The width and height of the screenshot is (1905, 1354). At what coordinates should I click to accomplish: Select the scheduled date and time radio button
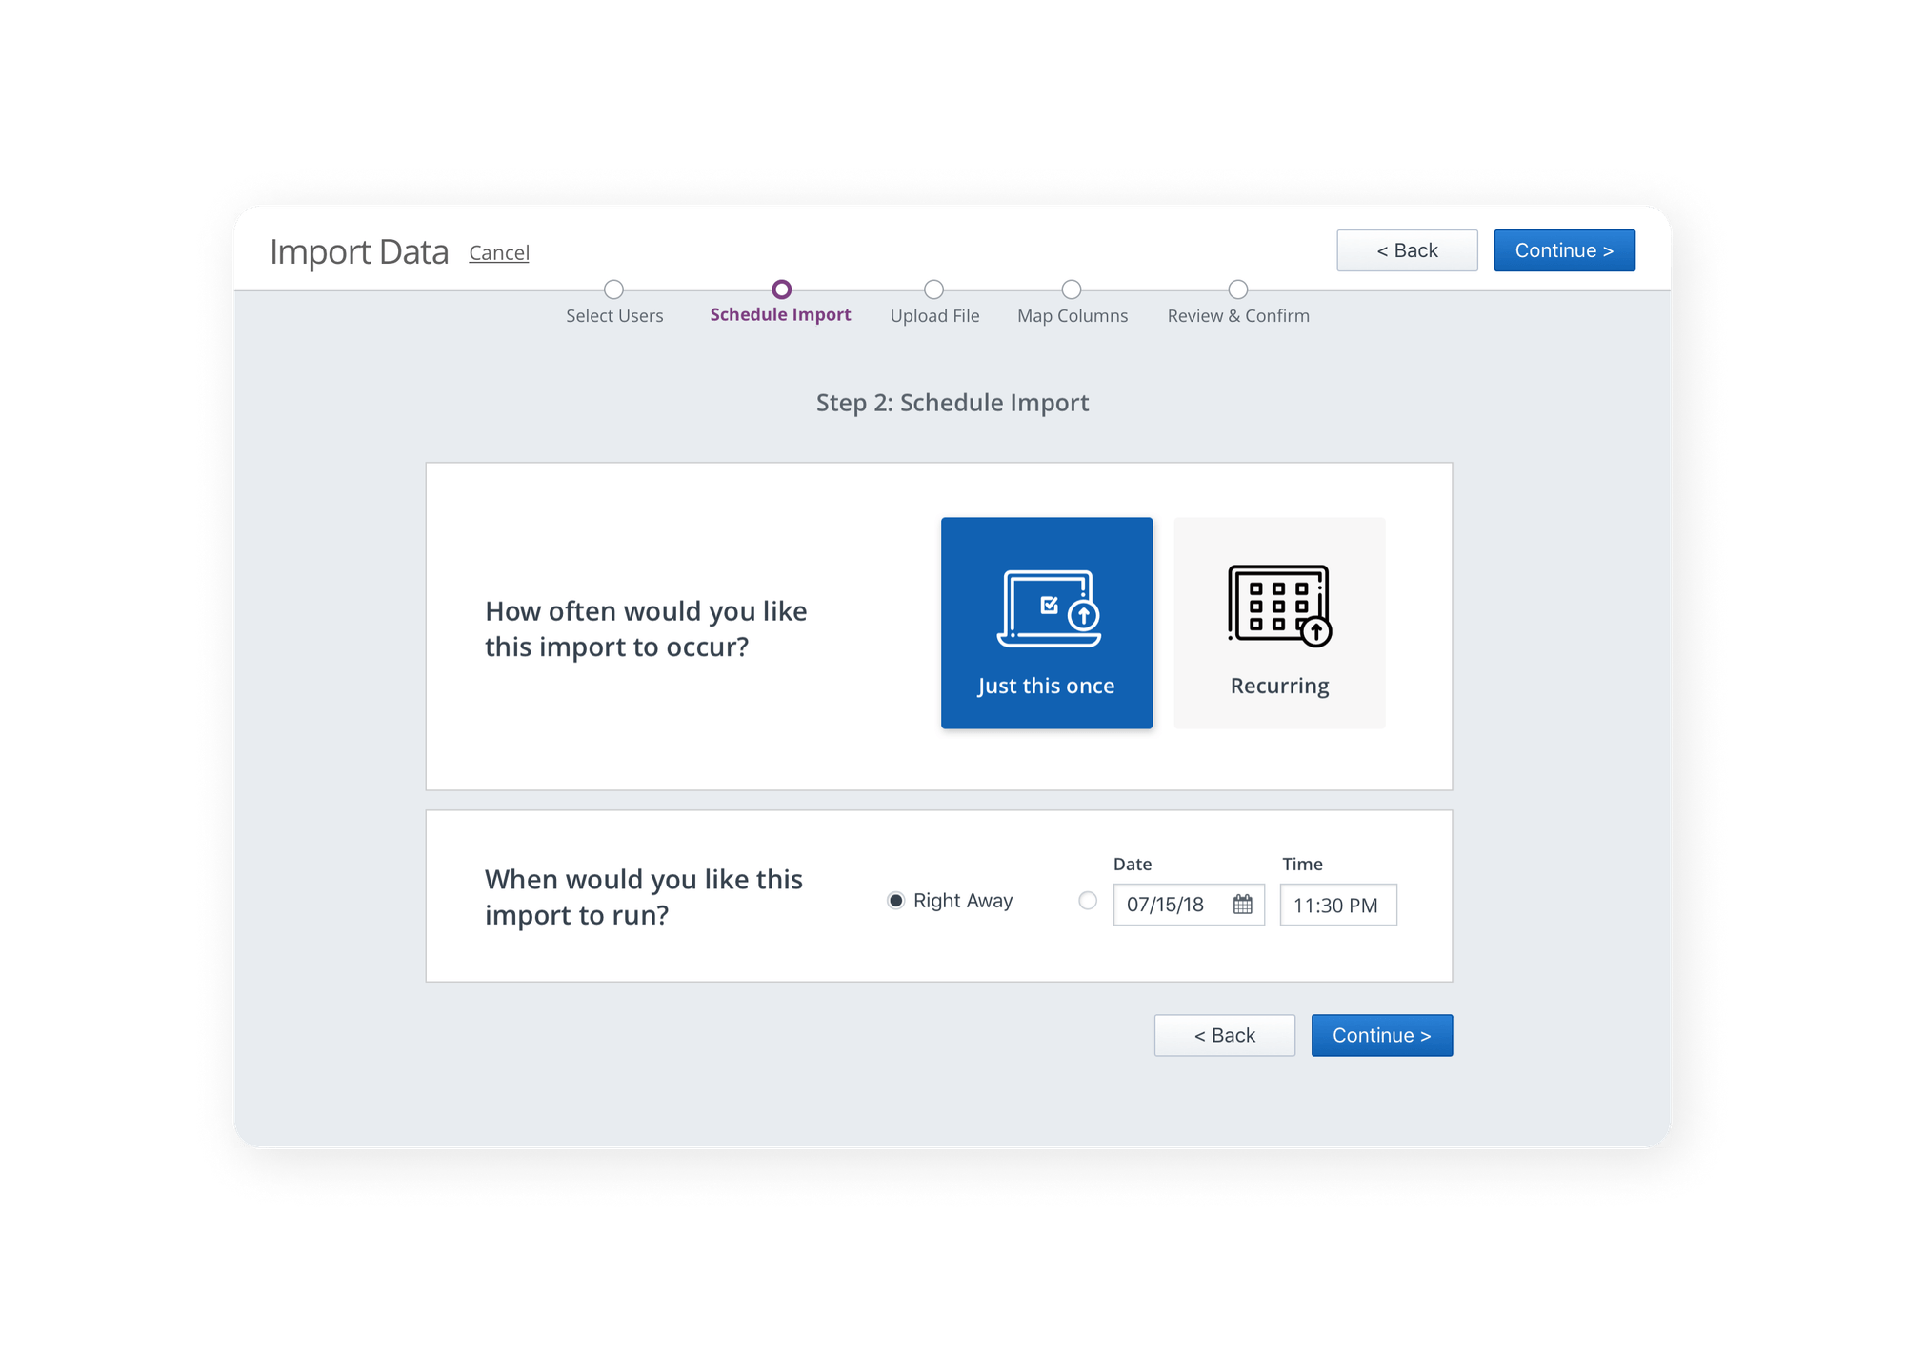click(1088, 901)
